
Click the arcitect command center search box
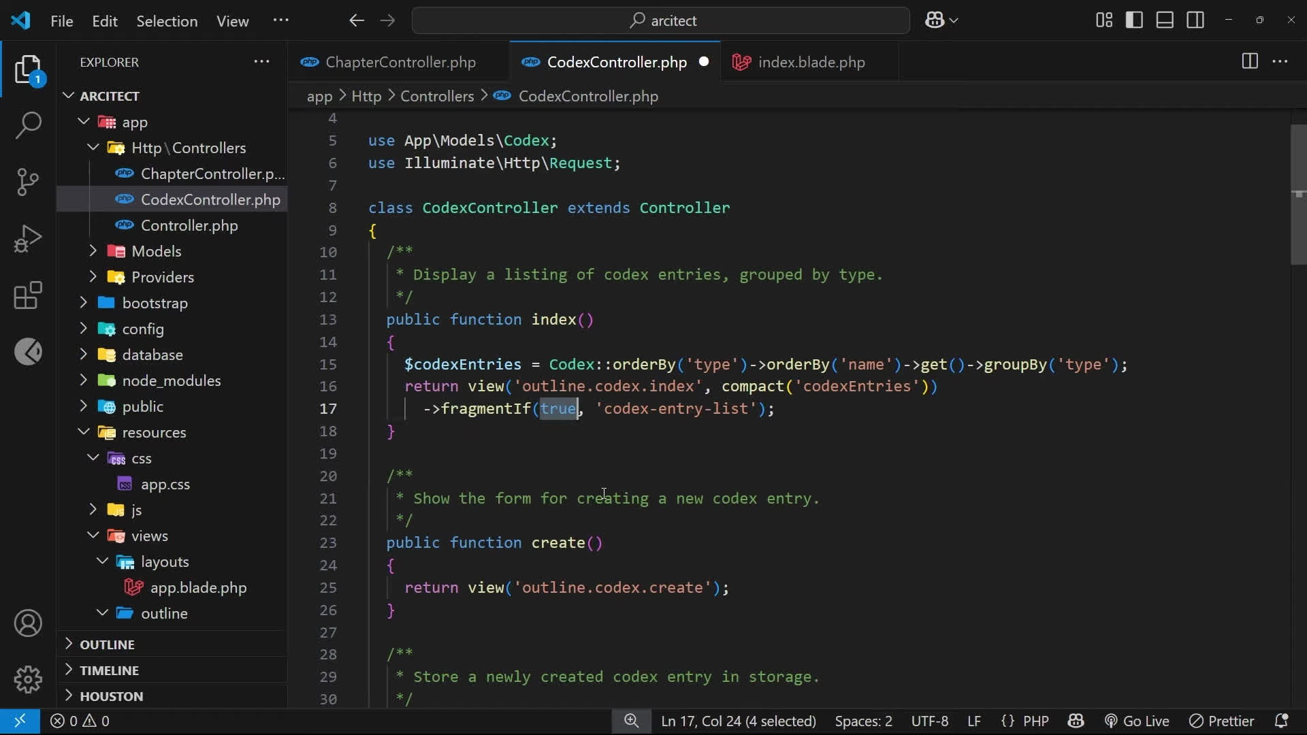point(660,20)
